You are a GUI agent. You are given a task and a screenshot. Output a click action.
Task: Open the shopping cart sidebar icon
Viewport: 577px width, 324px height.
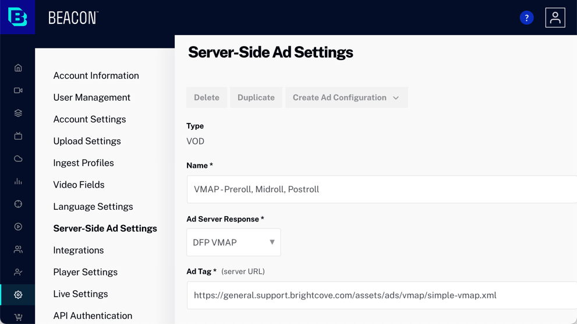click(18, 317)
